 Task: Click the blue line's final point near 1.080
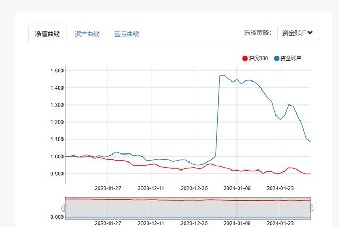pos(311,142)
